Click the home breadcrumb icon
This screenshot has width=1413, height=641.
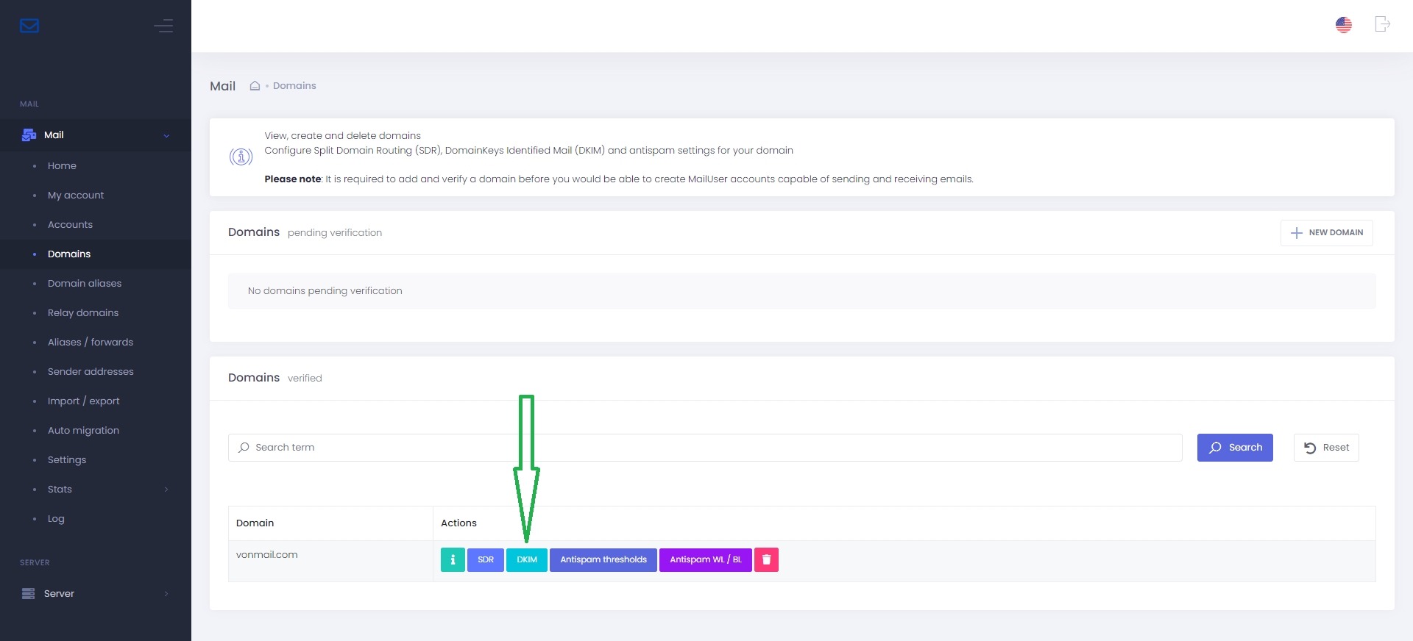click(255, 86)
